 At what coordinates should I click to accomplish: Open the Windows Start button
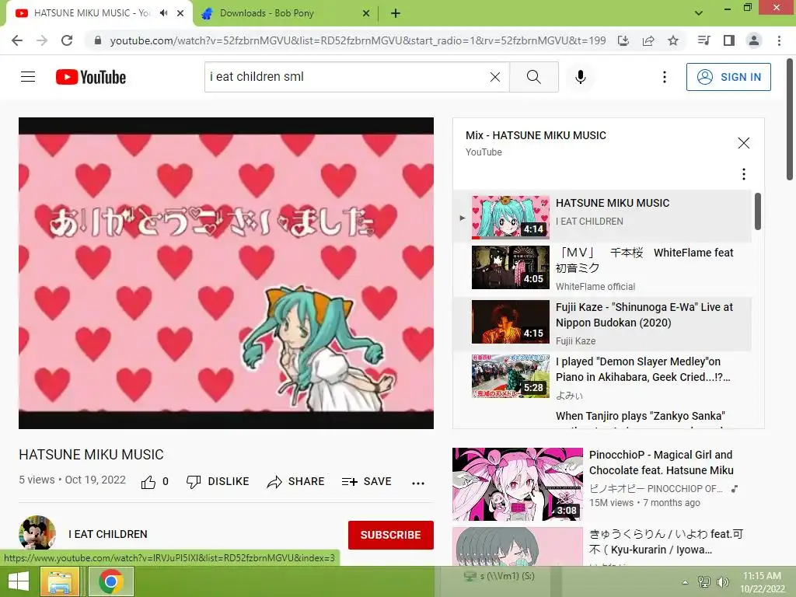tap(19, 581)
